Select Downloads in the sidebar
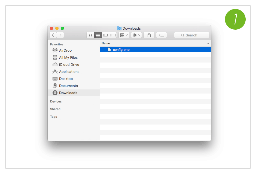 click(x=74, y=93)
